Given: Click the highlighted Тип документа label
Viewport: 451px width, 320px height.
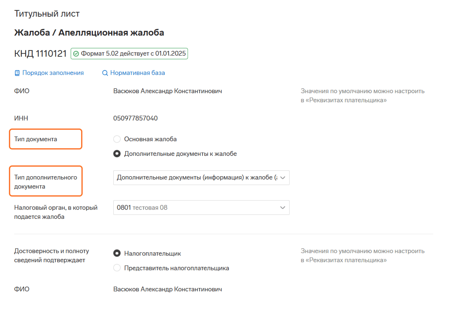Looking at the screenshot, I should coord(36,139).
